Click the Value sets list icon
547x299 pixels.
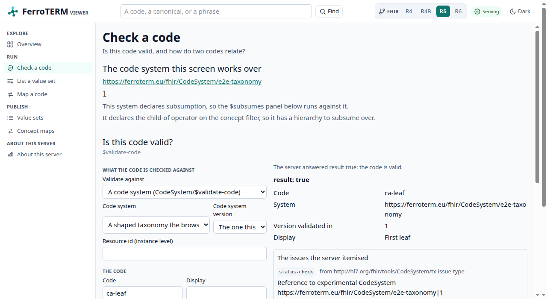click(10, 118)
